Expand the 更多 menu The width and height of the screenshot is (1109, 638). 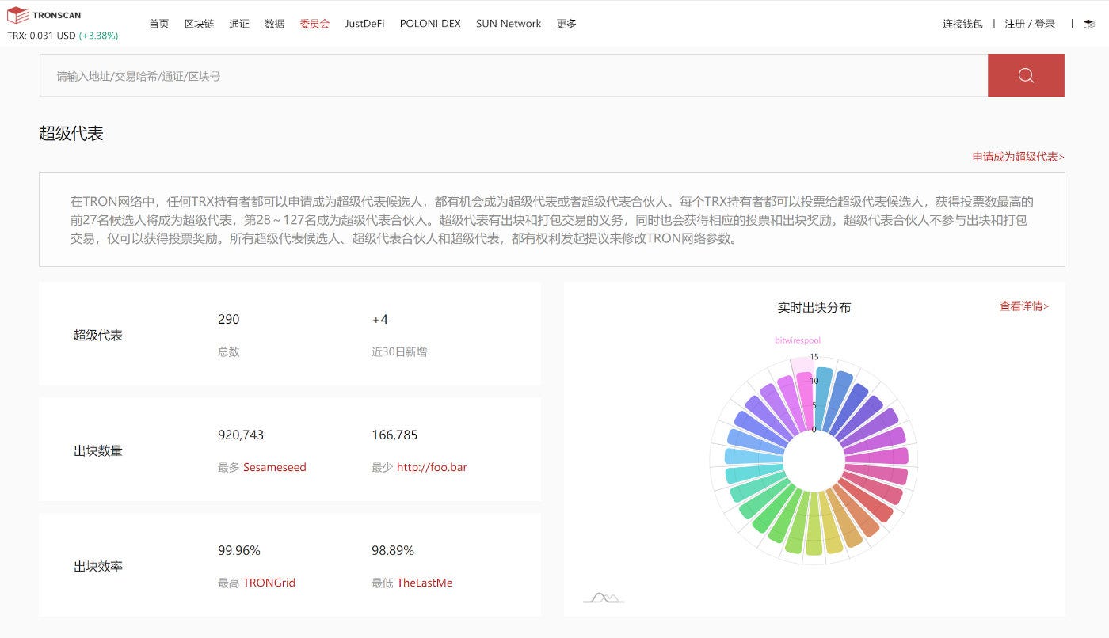pos(566,24)
